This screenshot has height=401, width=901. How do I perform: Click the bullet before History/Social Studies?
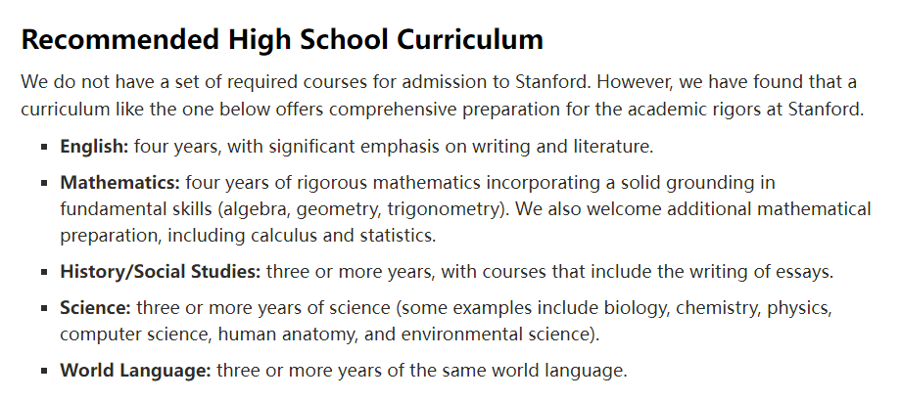44,273
